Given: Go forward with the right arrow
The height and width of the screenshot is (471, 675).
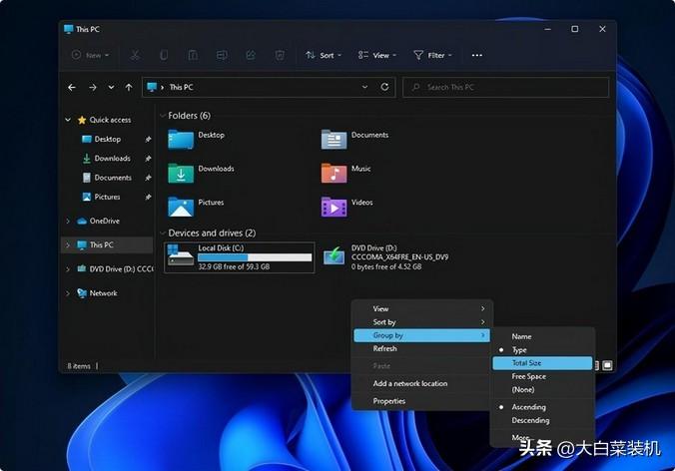Looking at the screenshot, I should 93,88.
